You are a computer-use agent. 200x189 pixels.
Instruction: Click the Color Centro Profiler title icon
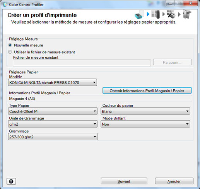pyautogui.click(x=5, y=5)
